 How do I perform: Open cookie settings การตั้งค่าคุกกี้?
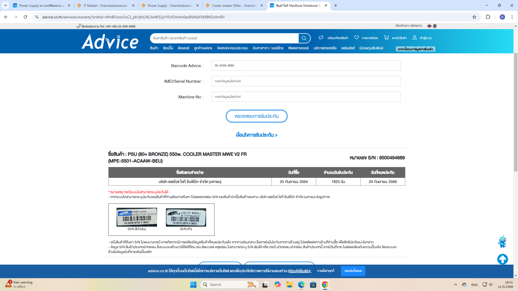(x=326, y=271)
